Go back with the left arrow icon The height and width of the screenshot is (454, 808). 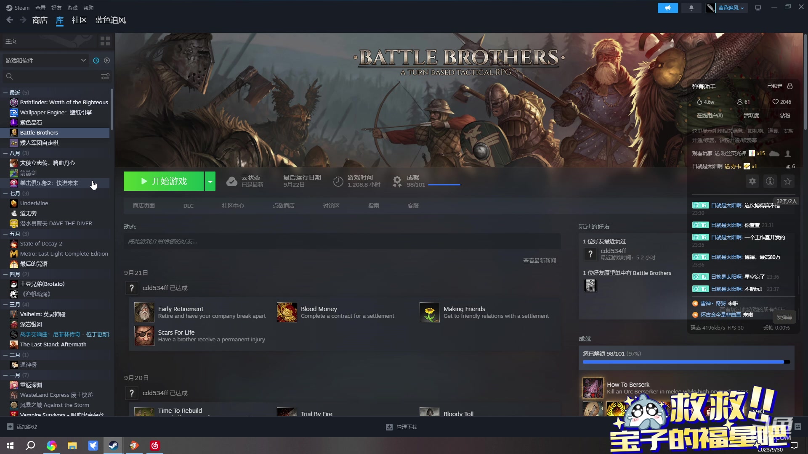point(10,20)
